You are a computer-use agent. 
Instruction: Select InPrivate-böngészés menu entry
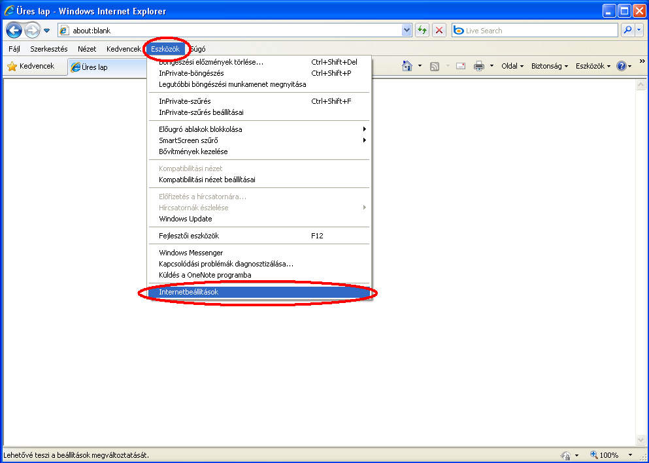click(x=259, y=73)
